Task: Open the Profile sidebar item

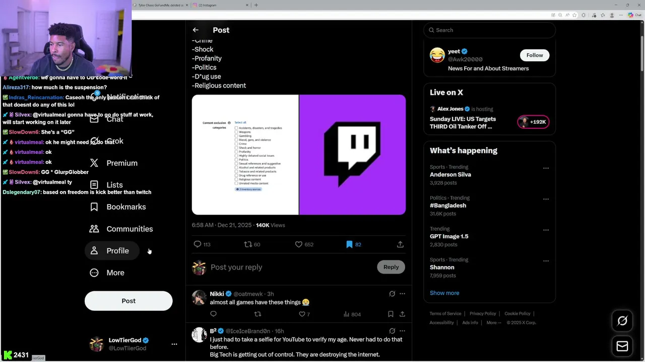Action: 112,251
